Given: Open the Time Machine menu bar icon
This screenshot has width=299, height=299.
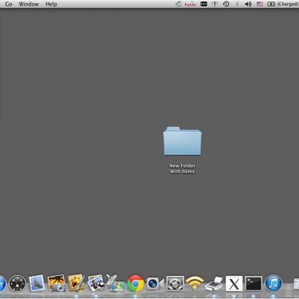Looking at the screenshot, I should tap(226, 4).
